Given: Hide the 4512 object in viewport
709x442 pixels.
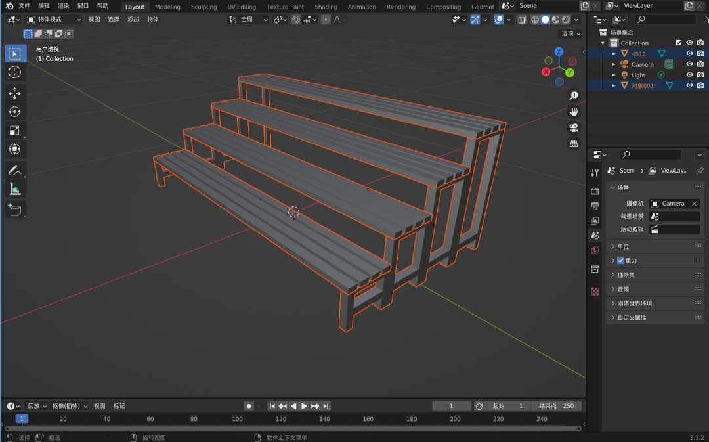Looking at the screenshot, I should click(689, 53).
